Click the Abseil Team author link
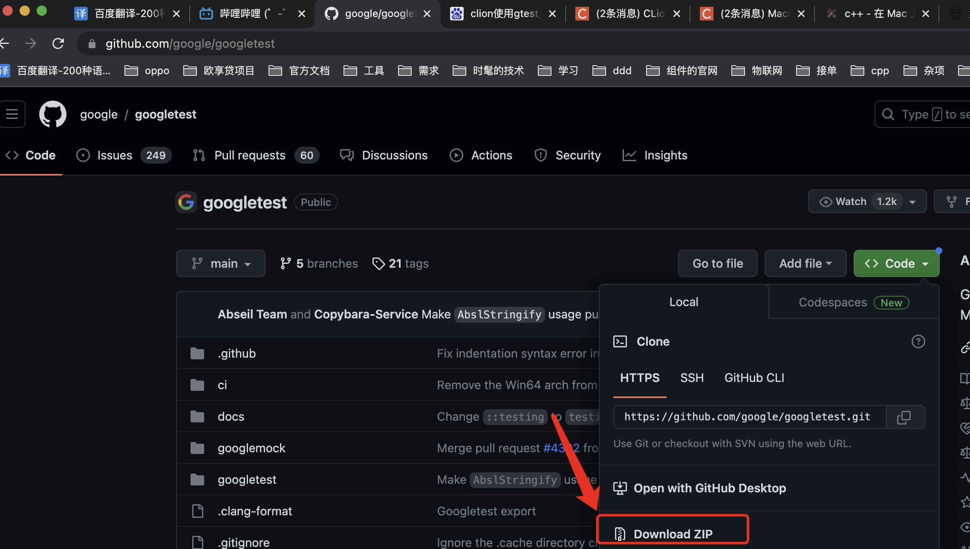Screen dimensions: 970x549 point(252,314)
